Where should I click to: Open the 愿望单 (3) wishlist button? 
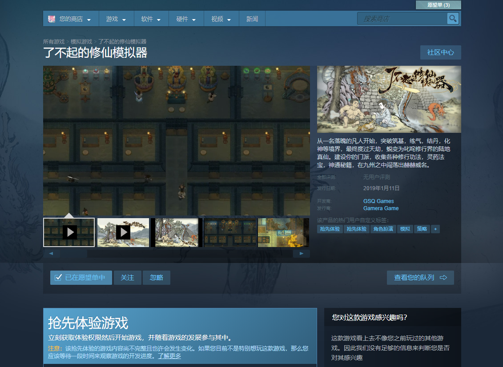point(438,5)
